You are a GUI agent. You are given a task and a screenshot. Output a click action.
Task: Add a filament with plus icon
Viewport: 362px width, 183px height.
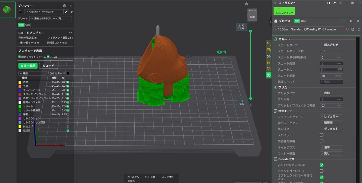tap(341, 3)
